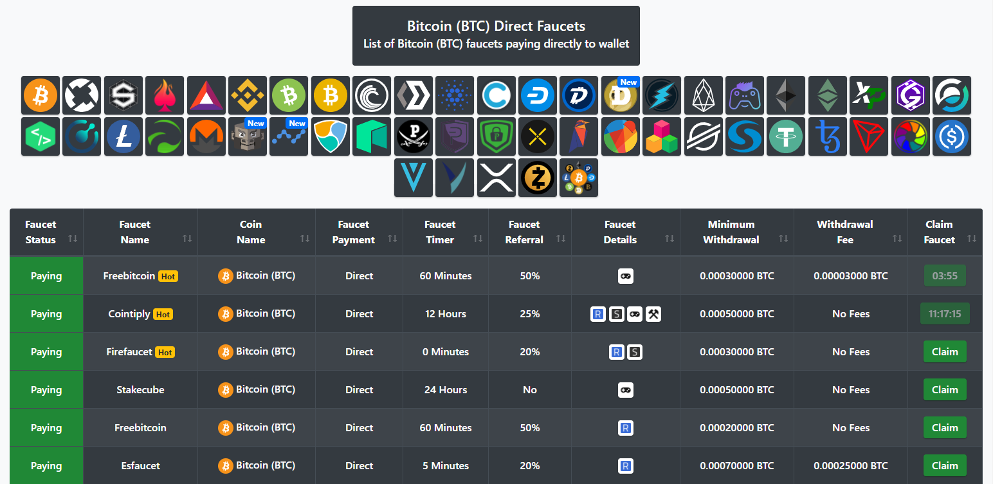This screenshot has width=993, height=484.
Task: Select the DigiByte coin icon
Action: [x=579, y=95]
